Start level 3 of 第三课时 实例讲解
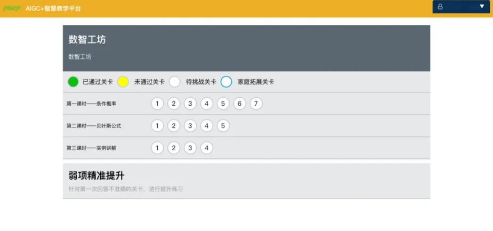Image resolution: width=493 pixels, height=231 pixels. point(190,148)
